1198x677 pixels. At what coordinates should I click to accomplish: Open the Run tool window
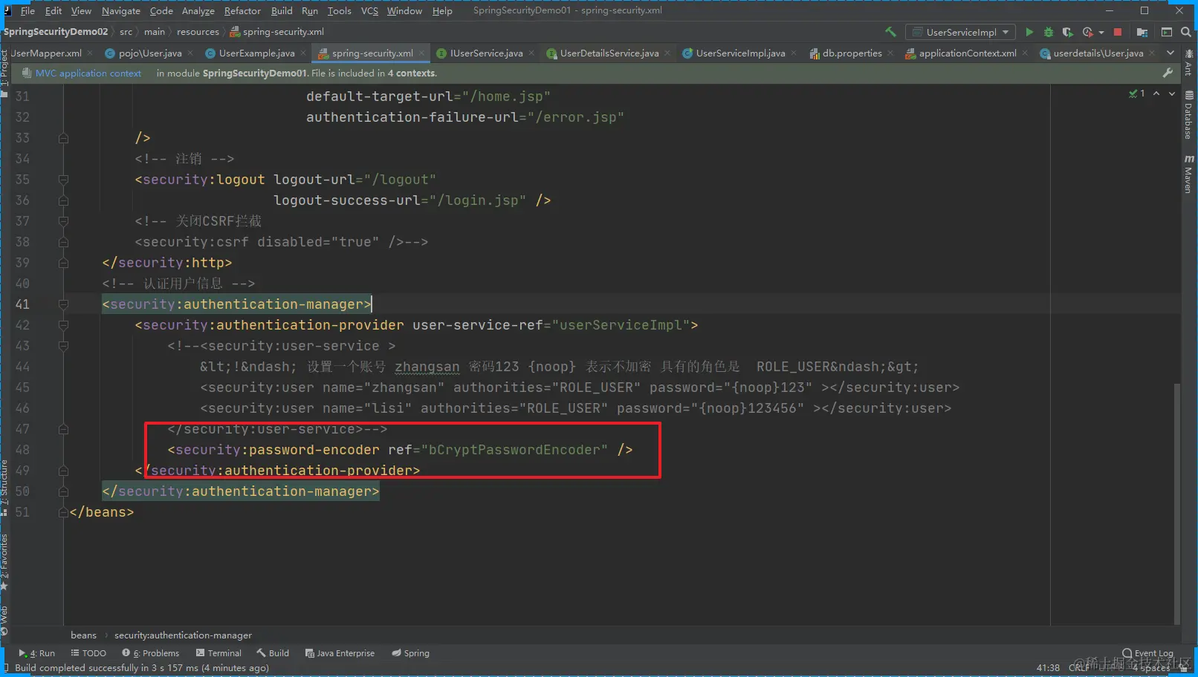pyautogui.click(x=37, y=653)
